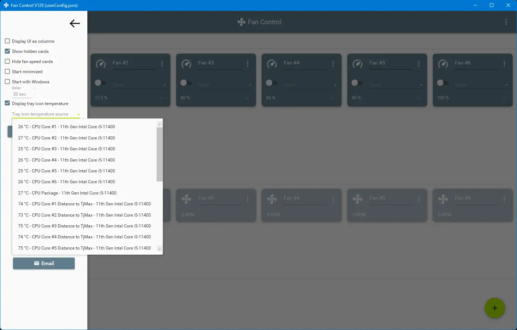This screenshot has height=330, width=517.
Task: Toggle the Fan #2 manual control switch
Action: (100, 83)
